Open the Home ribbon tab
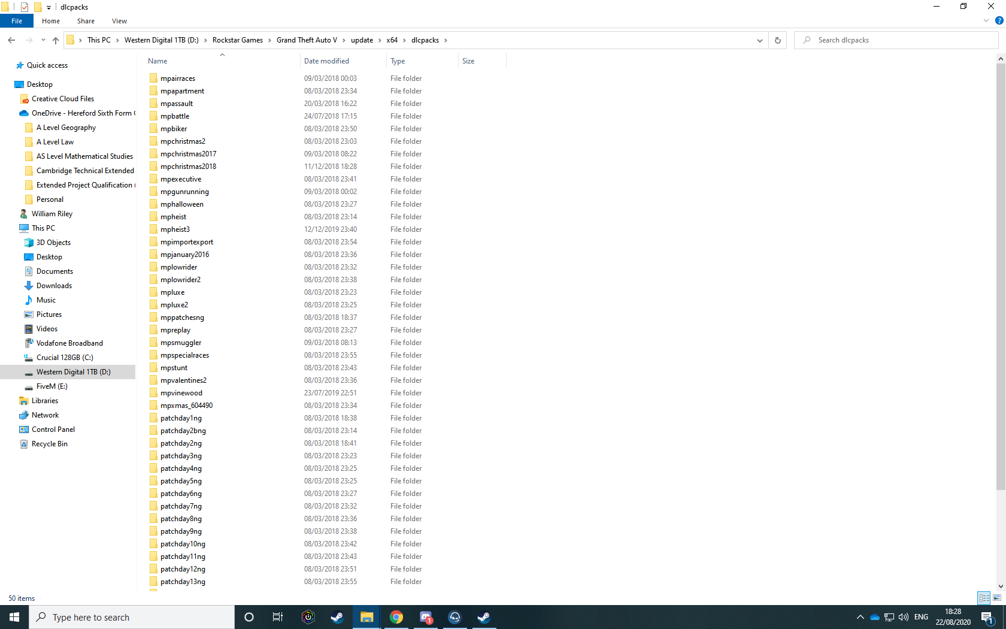Image resolution: width=1006 pixels, height=629 pixels. coord(51,21)
